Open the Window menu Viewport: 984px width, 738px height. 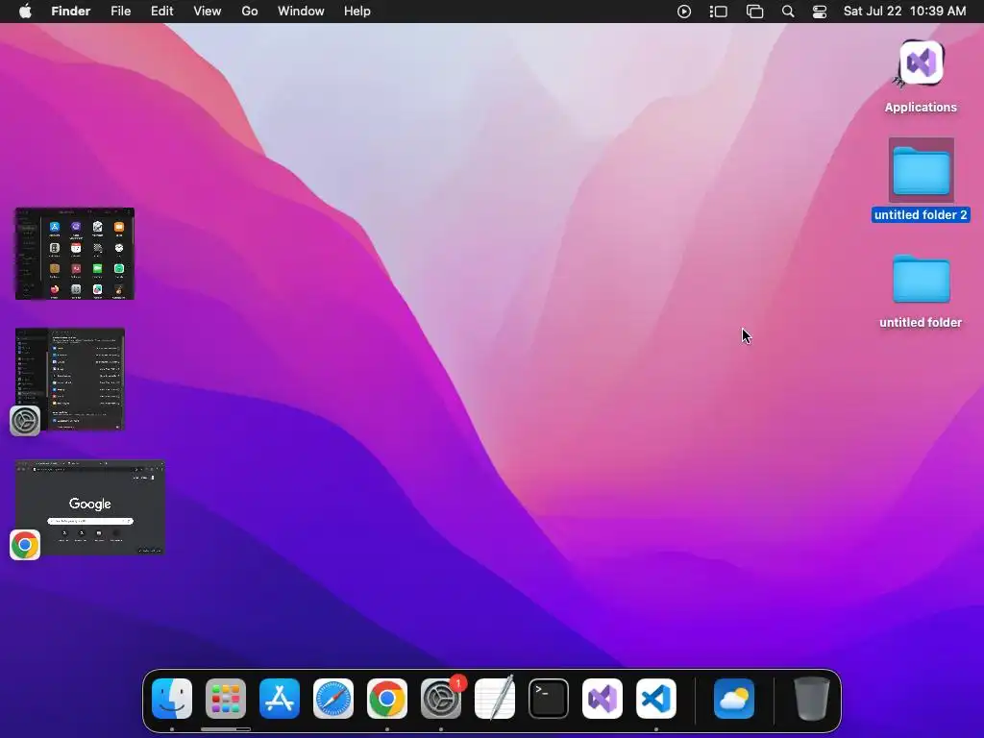(x=301, y=12)
